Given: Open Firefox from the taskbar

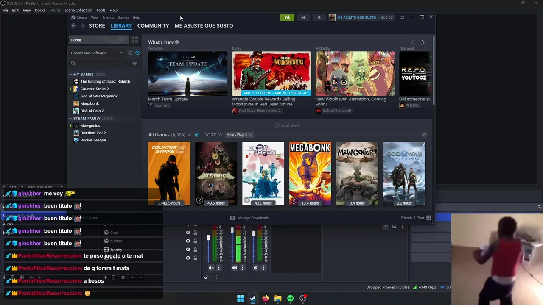Looking at the screenshot, I should pos(265,298).
